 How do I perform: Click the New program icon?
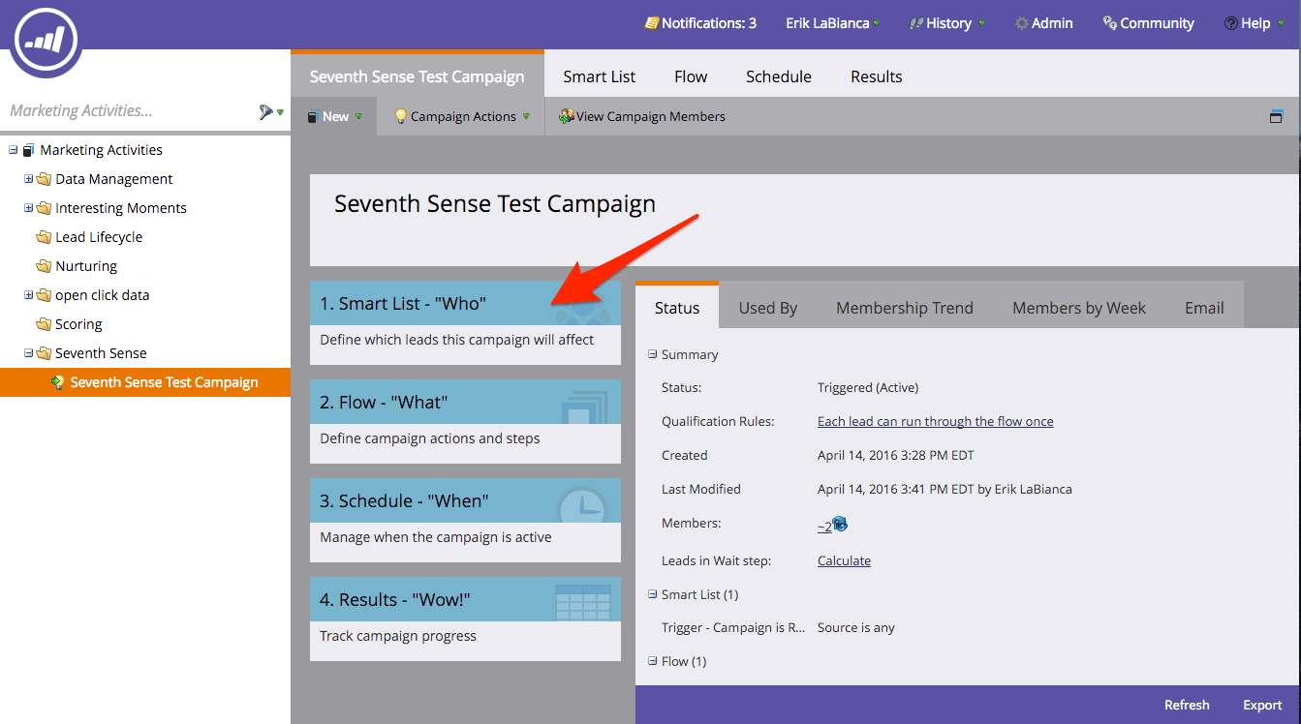(312, 116)
